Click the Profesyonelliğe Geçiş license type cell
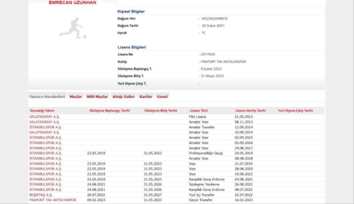The width and height of the screenshot is (354, 204). (206, 153)
